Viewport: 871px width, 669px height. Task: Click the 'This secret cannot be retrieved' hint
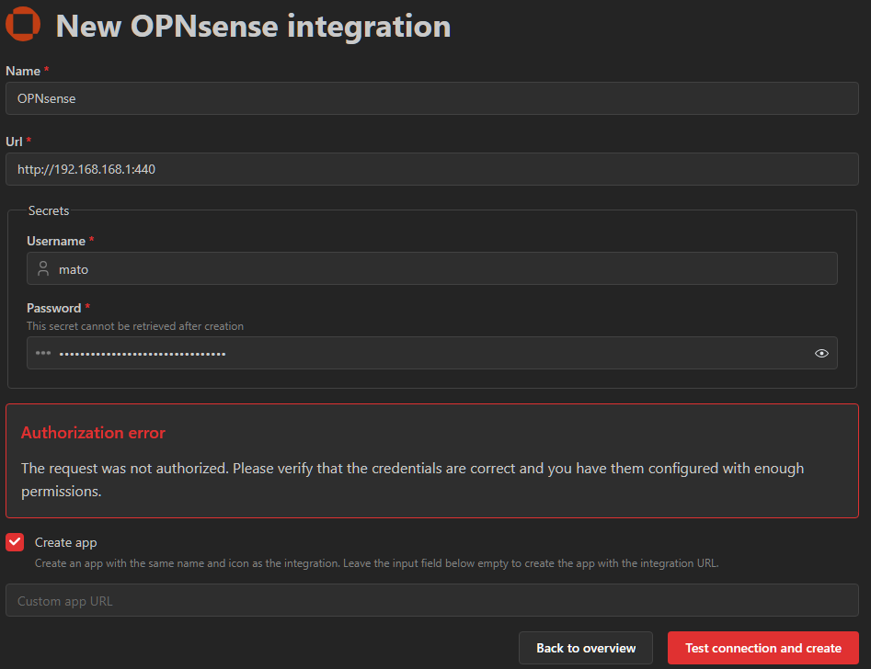[x=135, y=326]
